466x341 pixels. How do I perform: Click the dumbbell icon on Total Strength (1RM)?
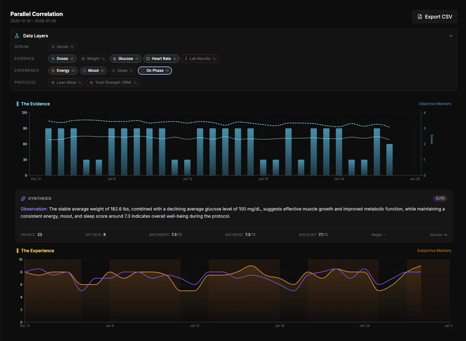91,83
